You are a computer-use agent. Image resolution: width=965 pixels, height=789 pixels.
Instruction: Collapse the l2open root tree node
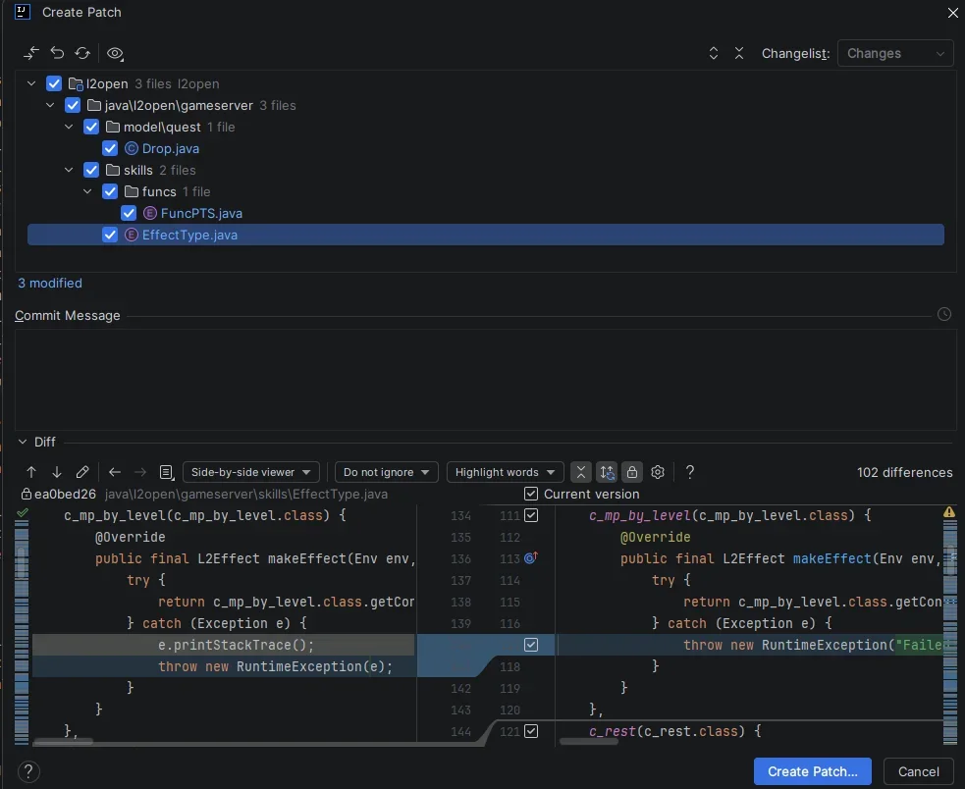(31, 83)
